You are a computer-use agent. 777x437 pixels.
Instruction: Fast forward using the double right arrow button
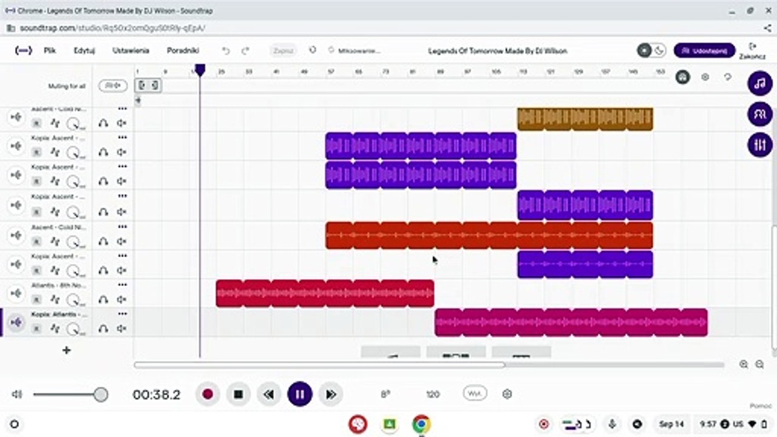tap(331, 395)
